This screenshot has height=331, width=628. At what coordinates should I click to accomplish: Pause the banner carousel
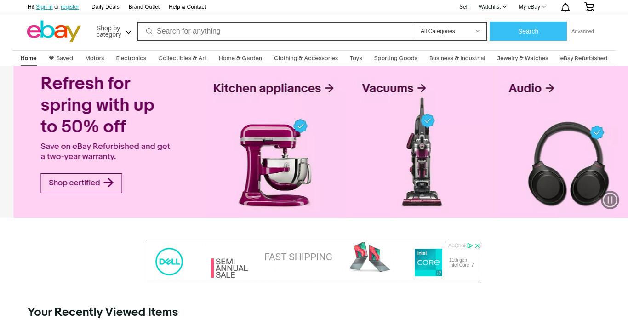(x=610, y=200)
